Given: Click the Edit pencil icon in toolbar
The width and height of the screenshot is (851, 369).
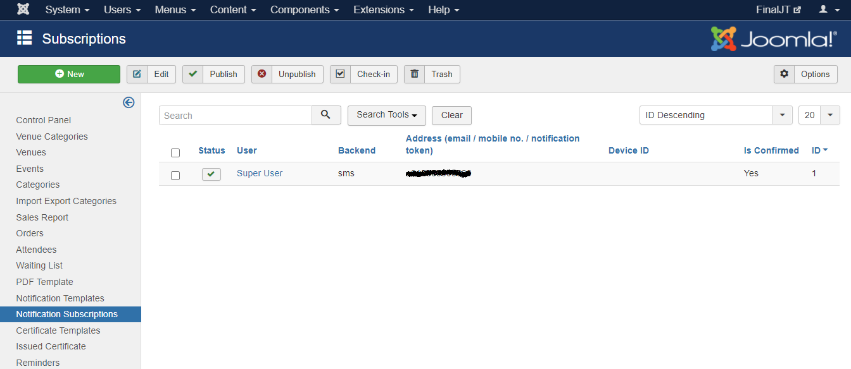Looking at the screenshot, I should [137, 74].
